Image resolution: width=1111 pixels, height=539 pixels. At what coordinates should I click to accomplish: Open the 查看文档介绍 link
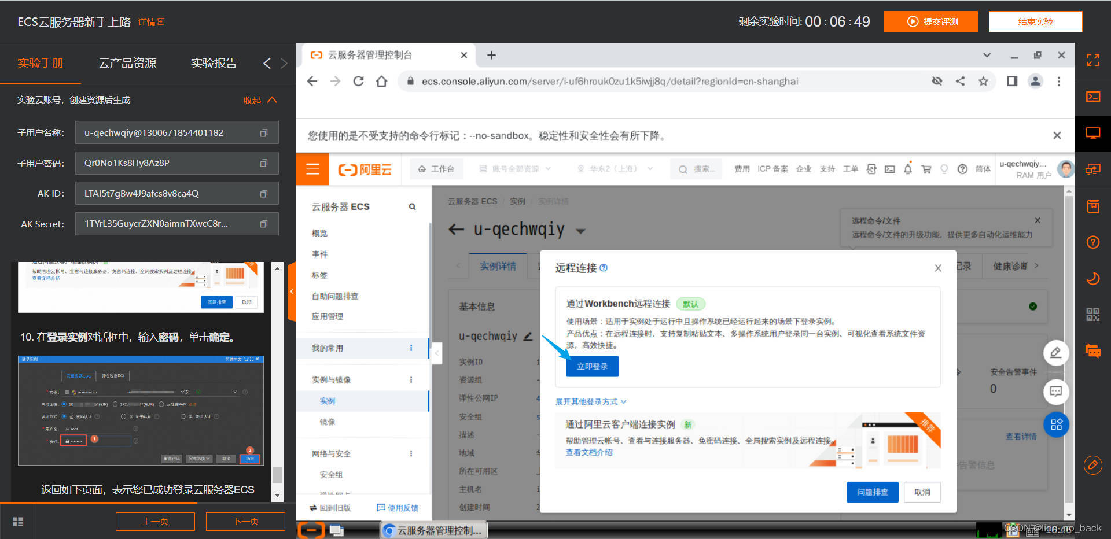tap(588, 452)
